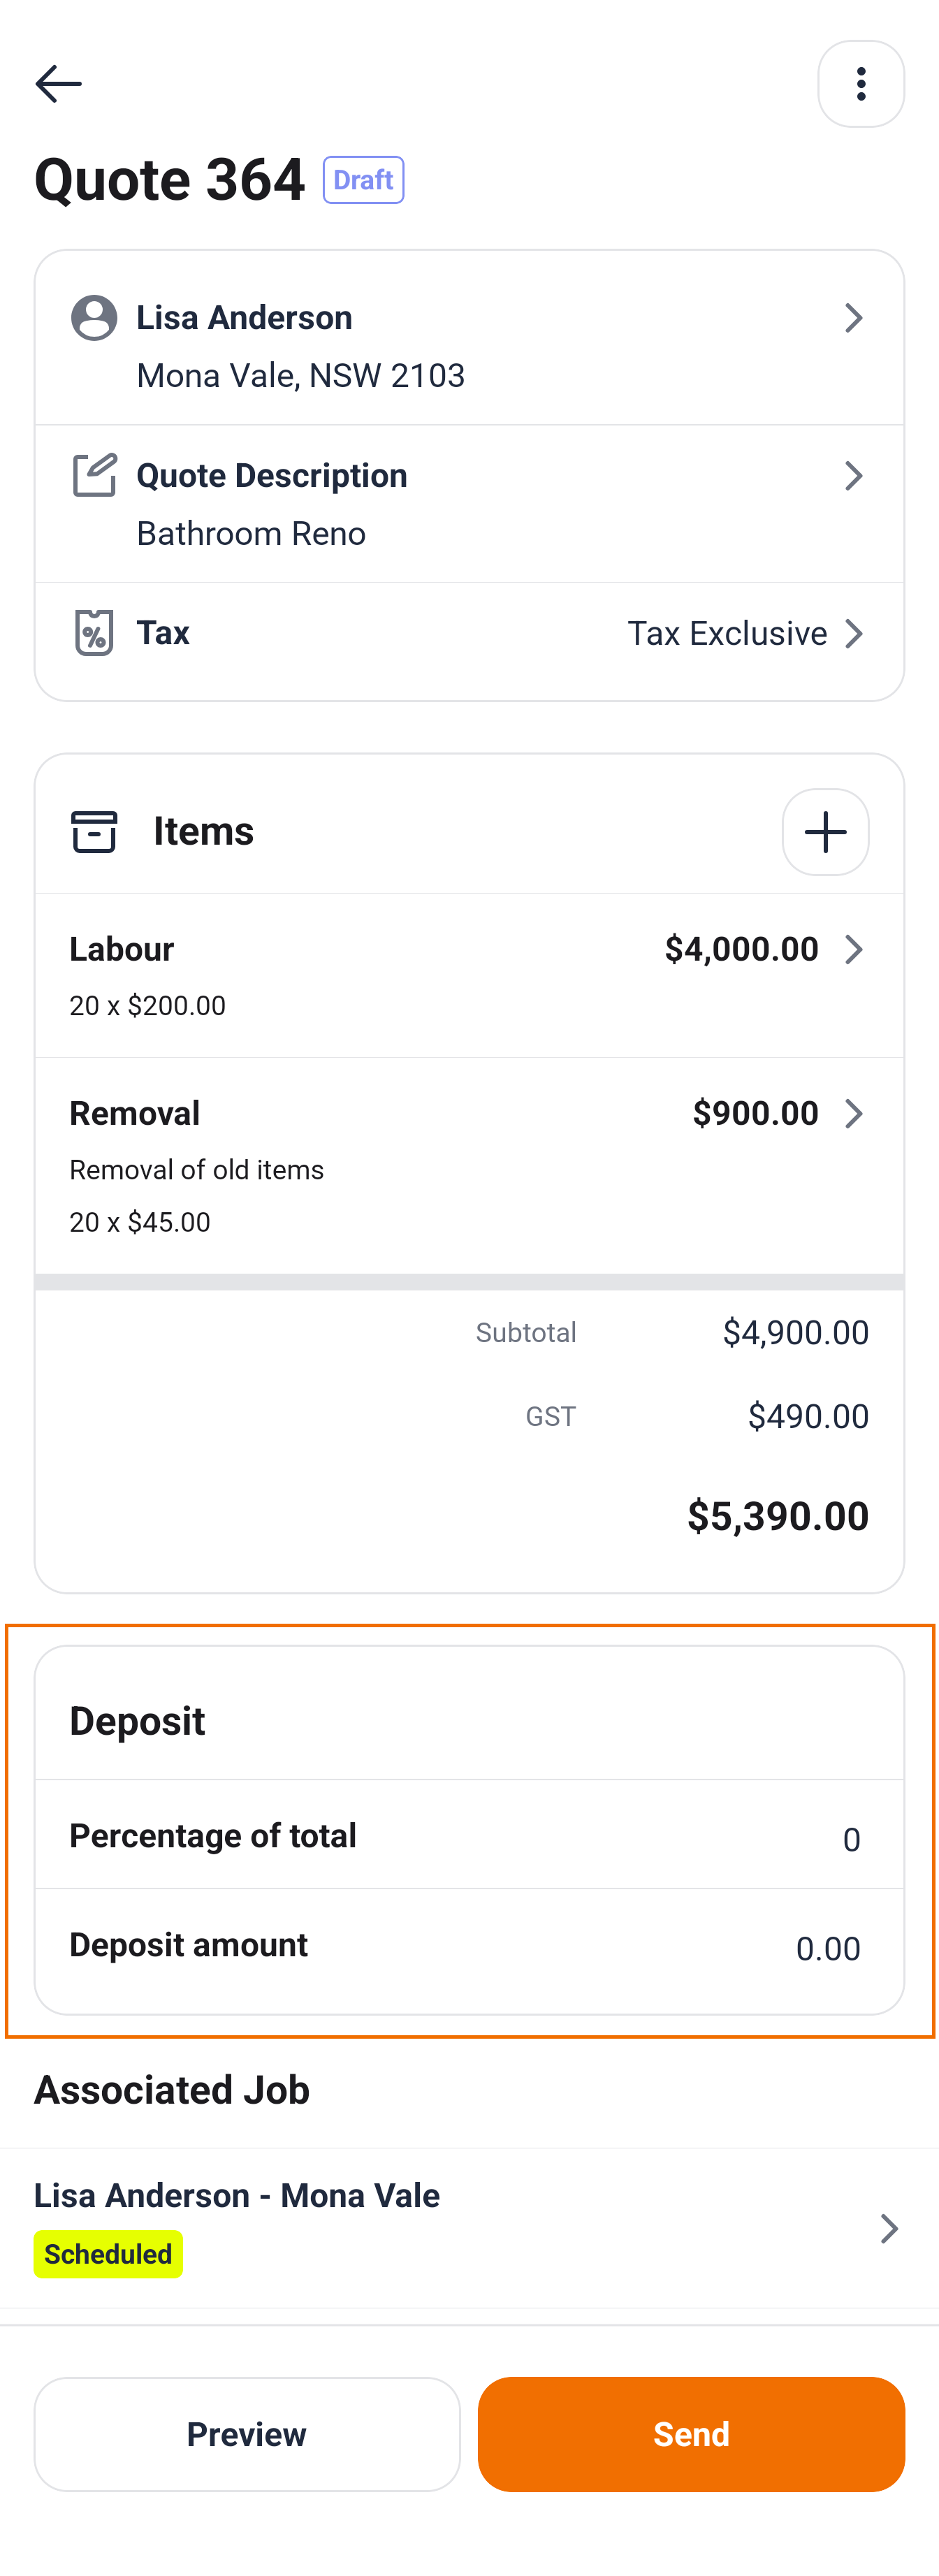
Task: Open the three-dot overflow menu
Action: point(860,84)
